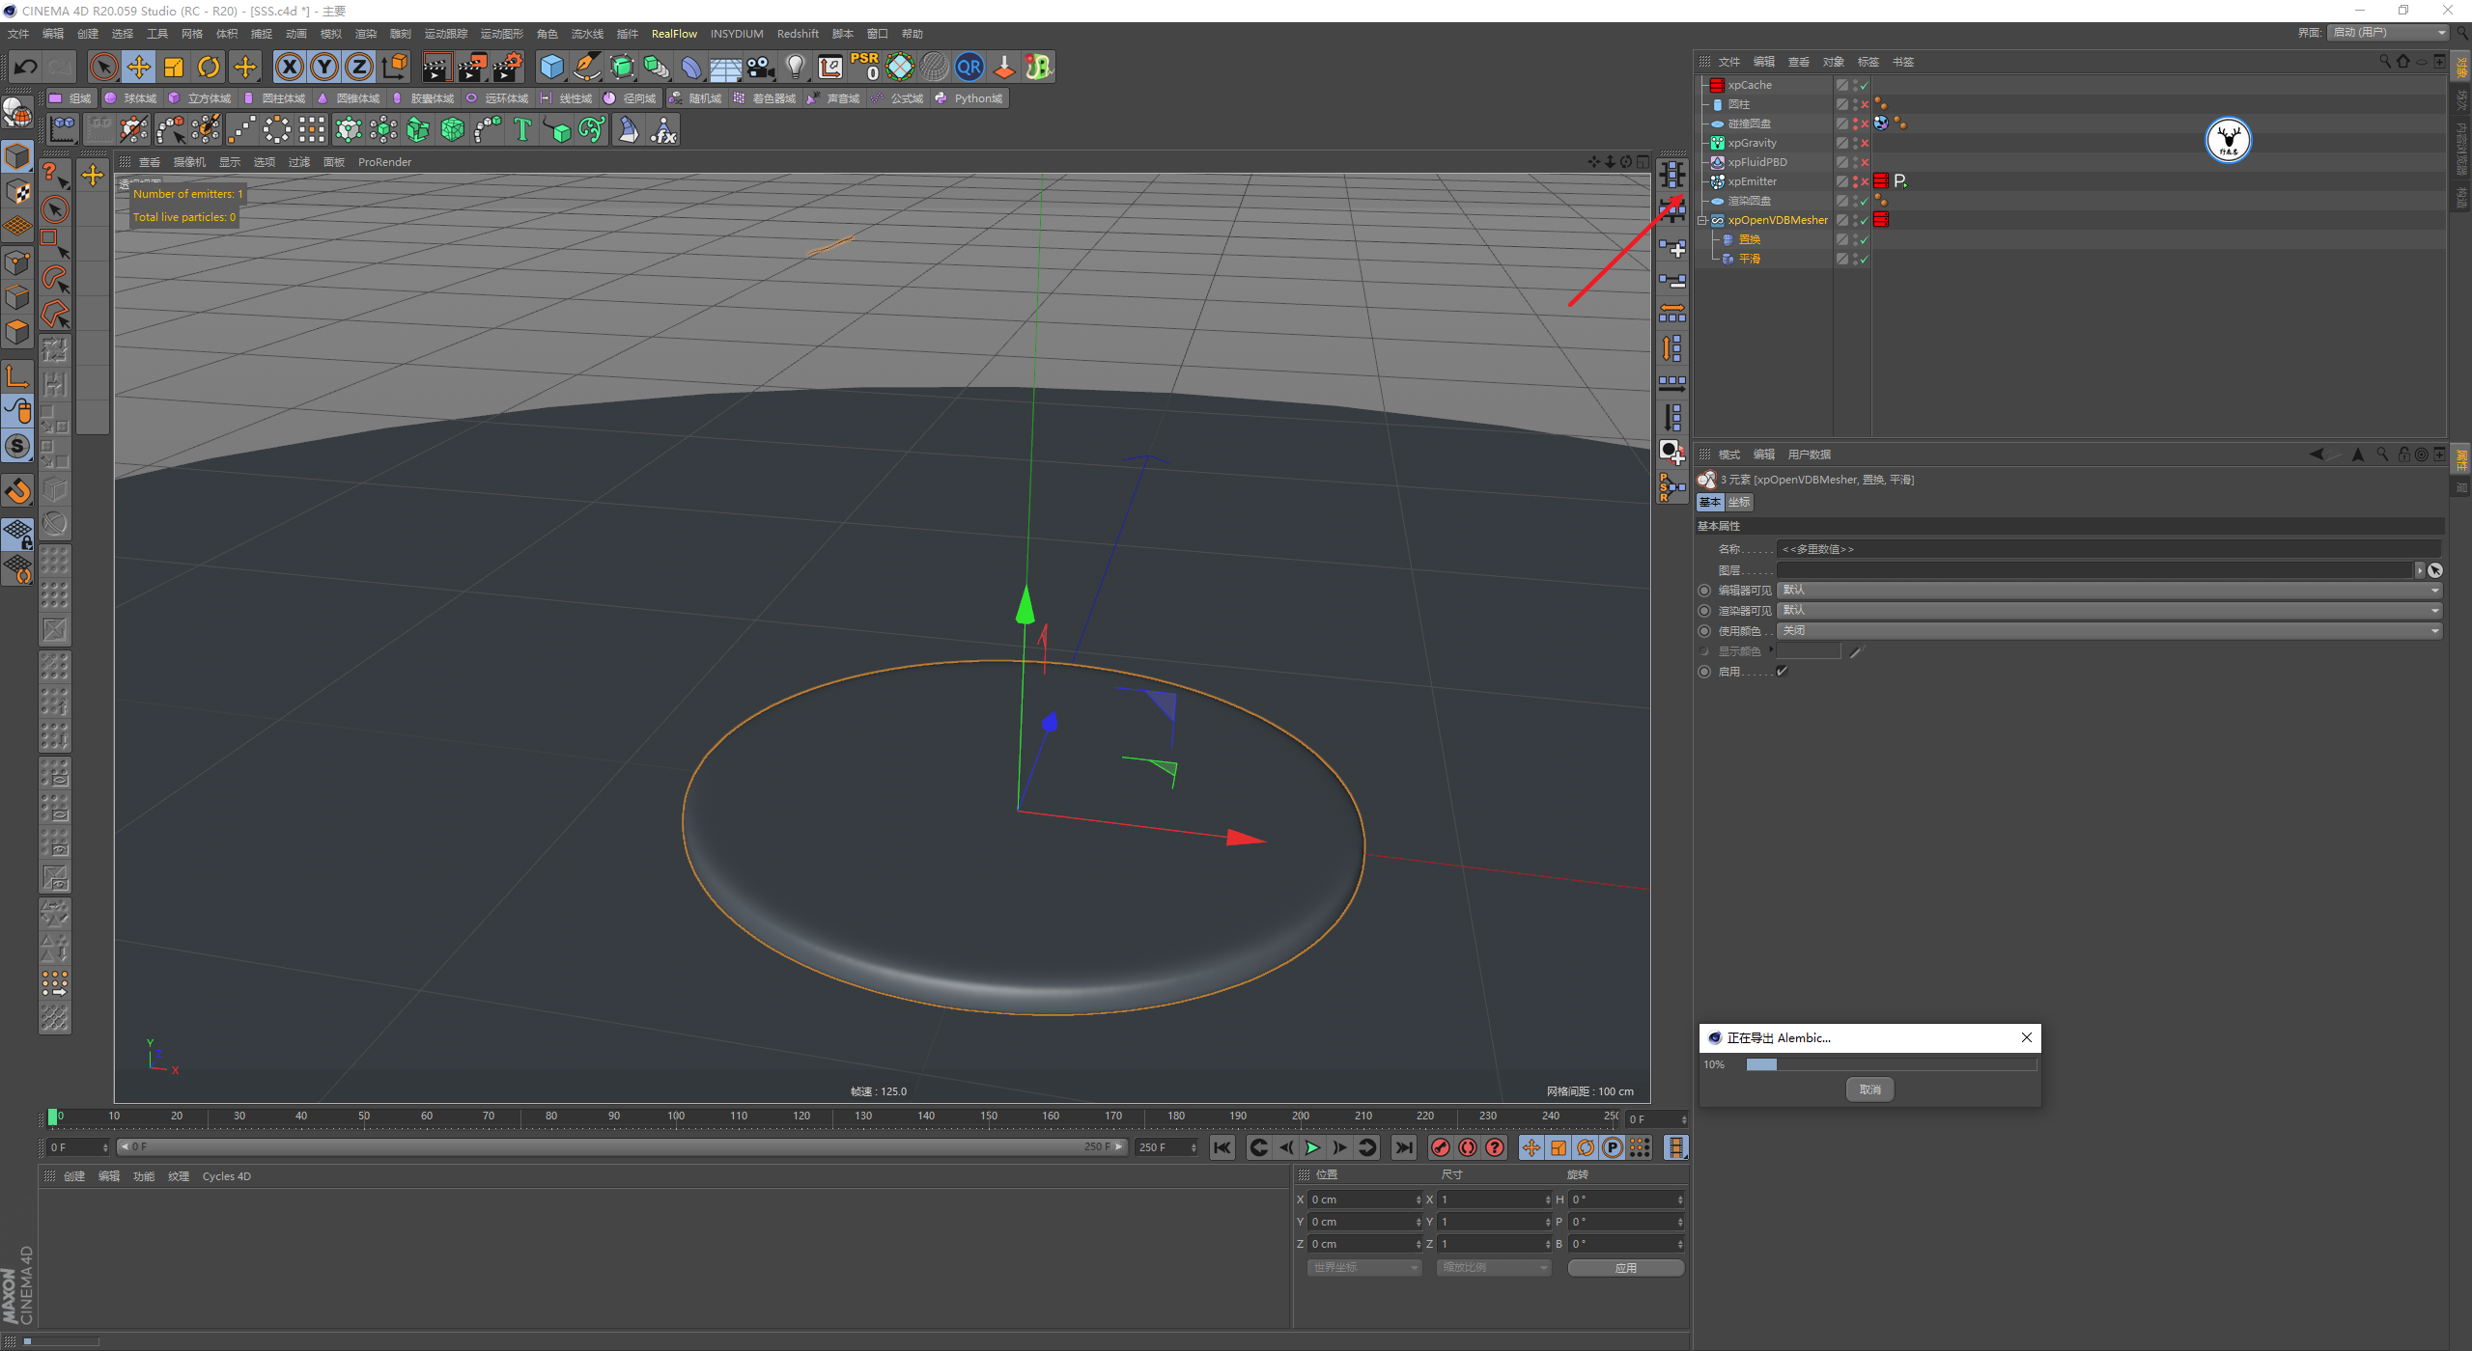Open the RealFlow menu
2472x1351 pixels.
click(x=673, y=34)
